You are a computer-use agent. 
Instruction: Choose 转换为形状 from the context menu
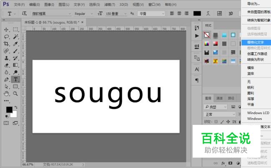(x=256, y=59)
